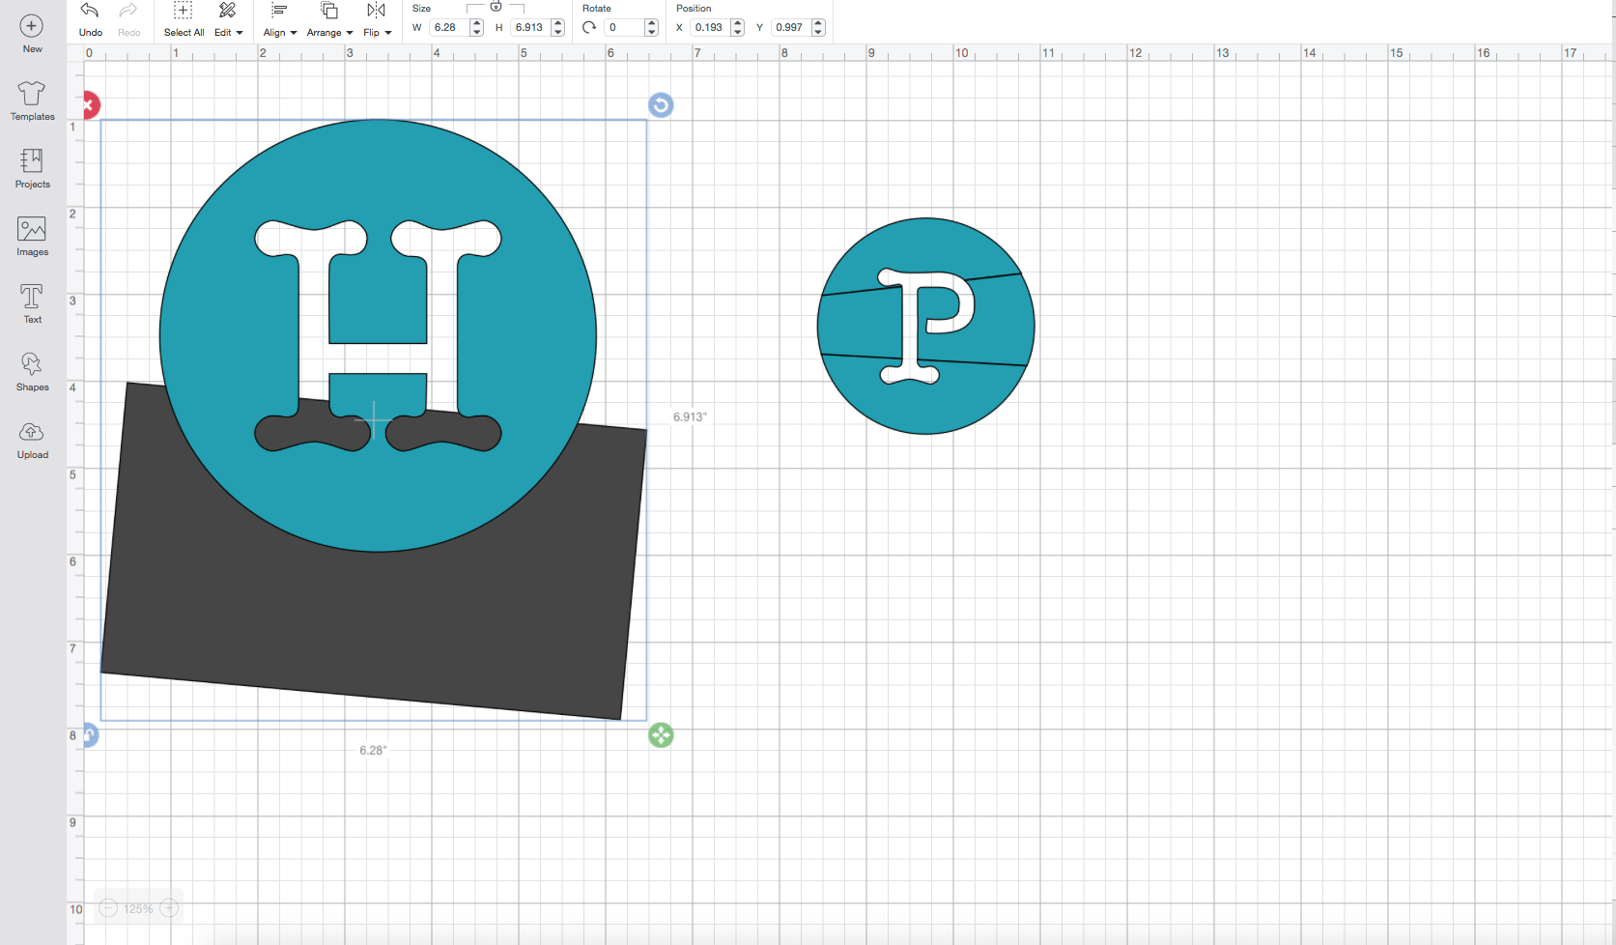
Task: Click the greyed-out Redo button
Action: (129, 19)
